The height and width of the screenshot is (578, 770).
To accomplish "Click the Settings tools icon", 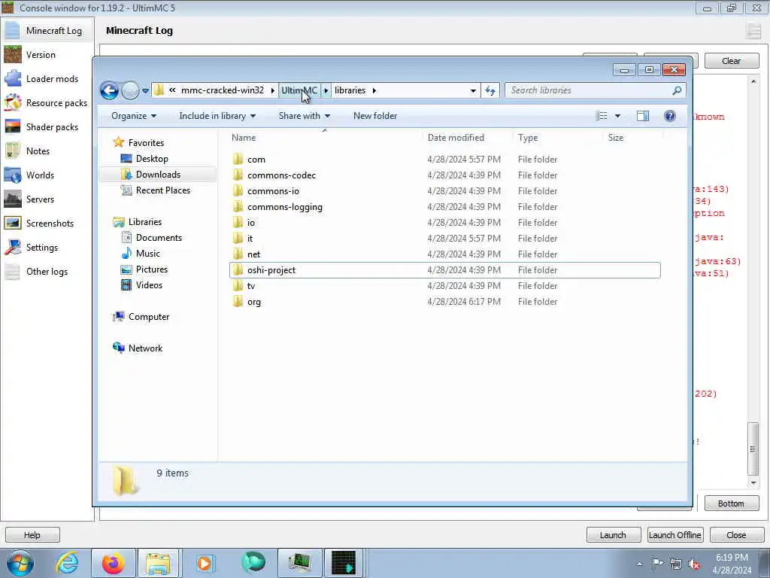I will (x=13, y=247).
